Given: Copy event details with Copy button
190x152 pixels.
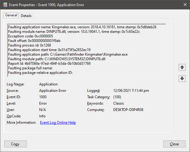Looking at the screenshot, I should click(15, 144).
